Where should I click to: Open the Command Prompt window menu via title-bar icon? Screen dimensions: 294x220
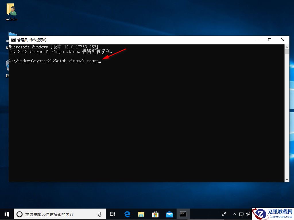tap(13, 40)
